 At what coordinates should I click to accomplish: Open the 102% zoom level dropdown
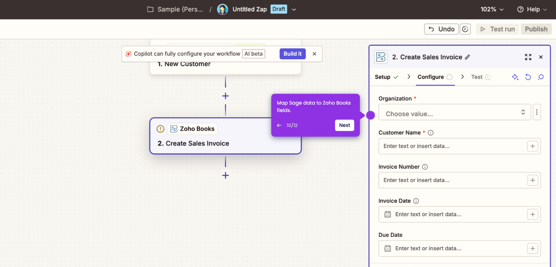tap(492, 10)
